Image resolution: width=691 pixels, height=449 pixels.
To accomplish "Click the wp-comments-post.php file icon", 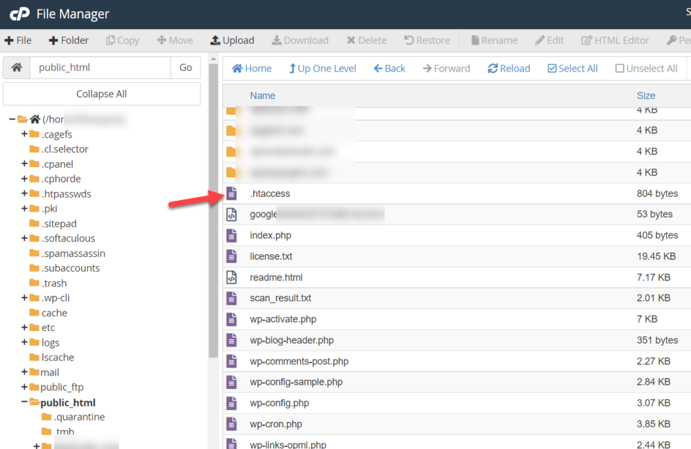I will tap(231, 361).
